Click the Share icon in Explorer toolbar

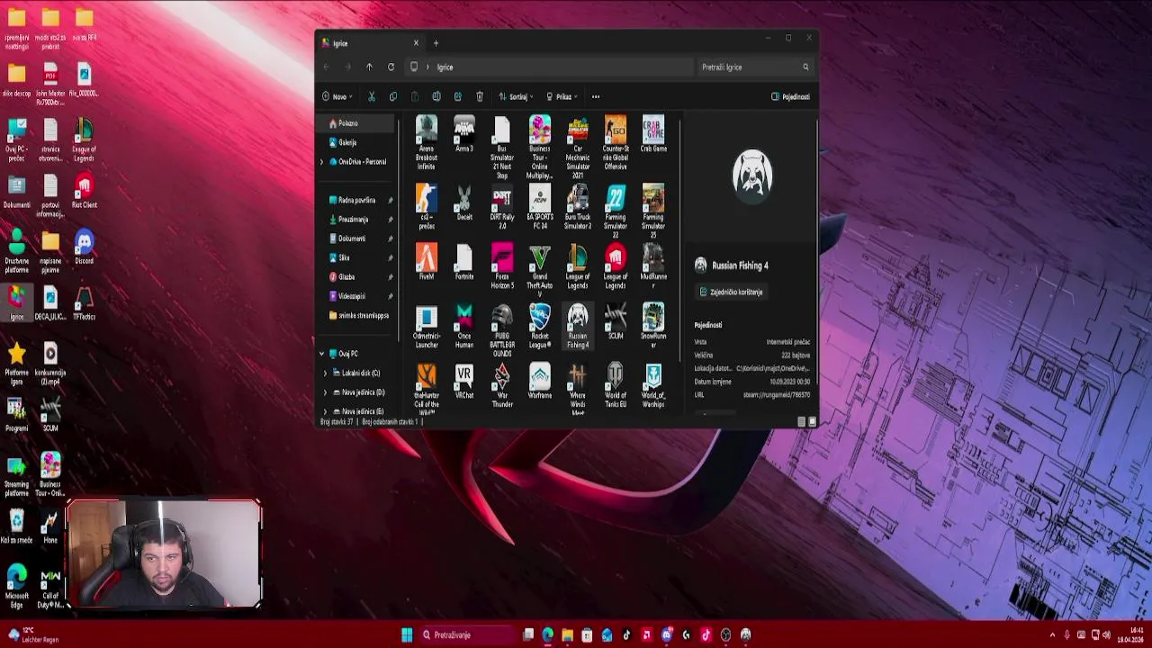(x=457, y=96)
